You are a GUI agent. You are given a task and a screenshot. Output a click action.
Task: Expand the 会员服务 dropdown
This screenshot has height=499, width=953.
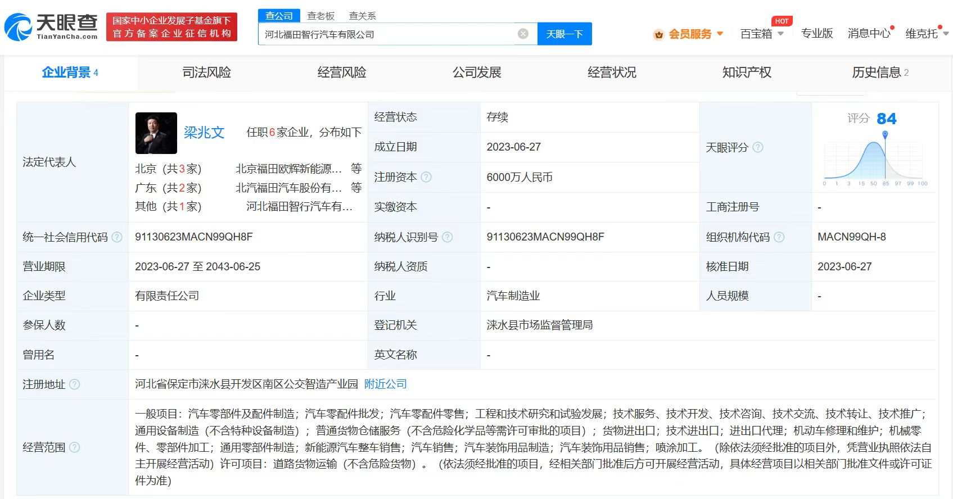click(720, 34)
